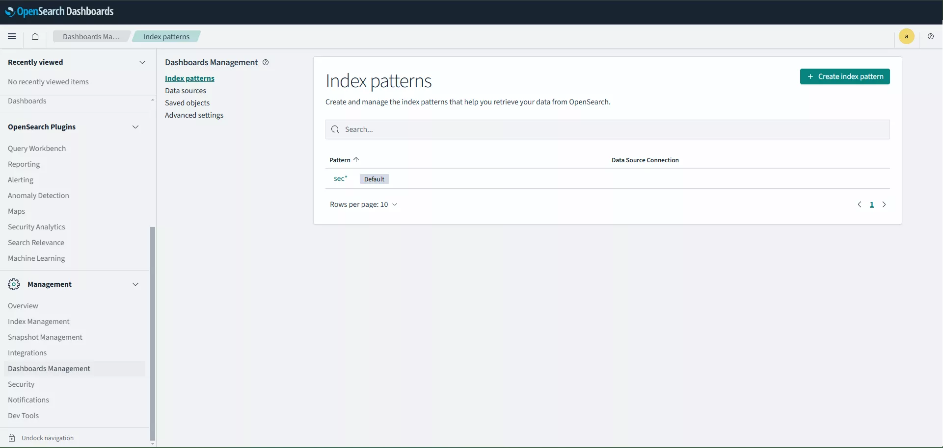Image resolution: width=943 pixels, height=448 pixels.
Task: Collapse the Management nav section
Action: [135, 284]
